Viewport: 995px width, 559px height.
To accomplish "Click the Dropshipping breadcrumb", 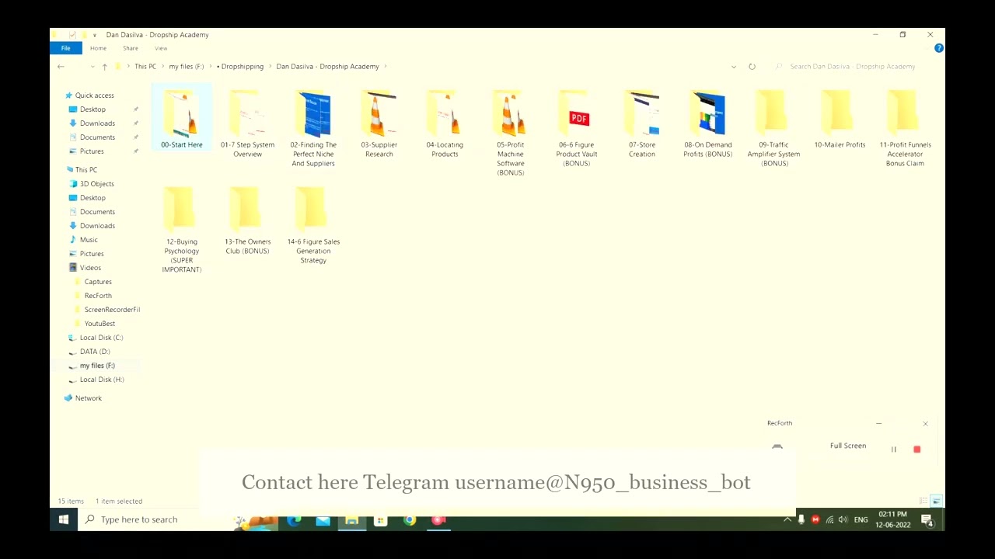I will 242,67.
